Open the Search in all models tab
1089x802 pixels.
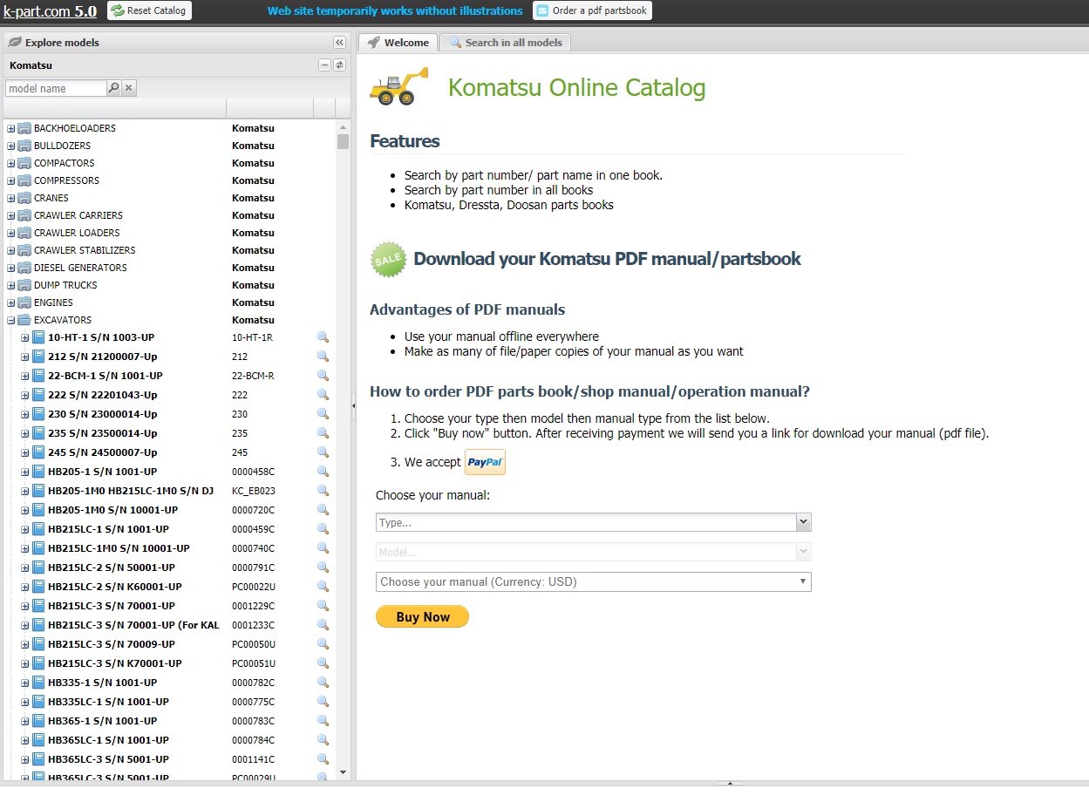click(506, 42)
